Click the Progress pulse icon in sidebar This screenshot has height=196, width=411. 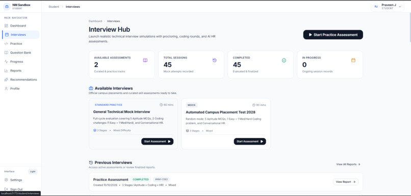pos(6,62)
